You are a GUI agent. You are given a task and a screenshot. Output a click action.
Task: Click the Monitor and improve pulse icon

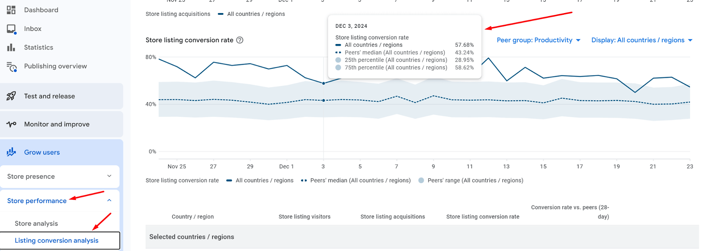click(11, 124)
